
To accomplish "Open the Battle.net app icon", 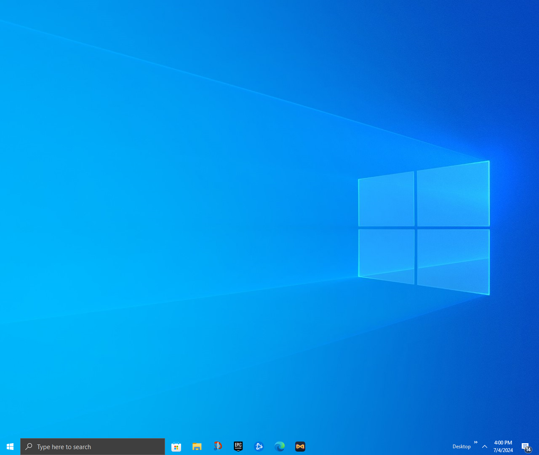I will point(259,447).
